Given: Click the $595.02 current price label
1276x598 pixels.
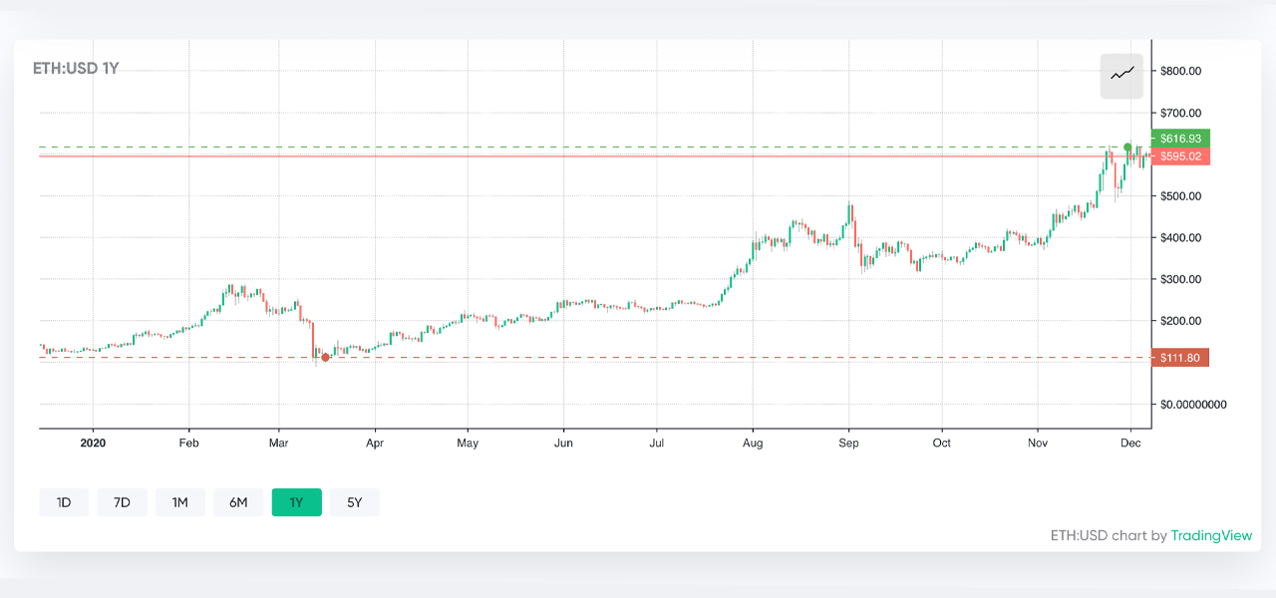Looking at the screenshot, I should pyautogui.click(x=1180, y=156).
